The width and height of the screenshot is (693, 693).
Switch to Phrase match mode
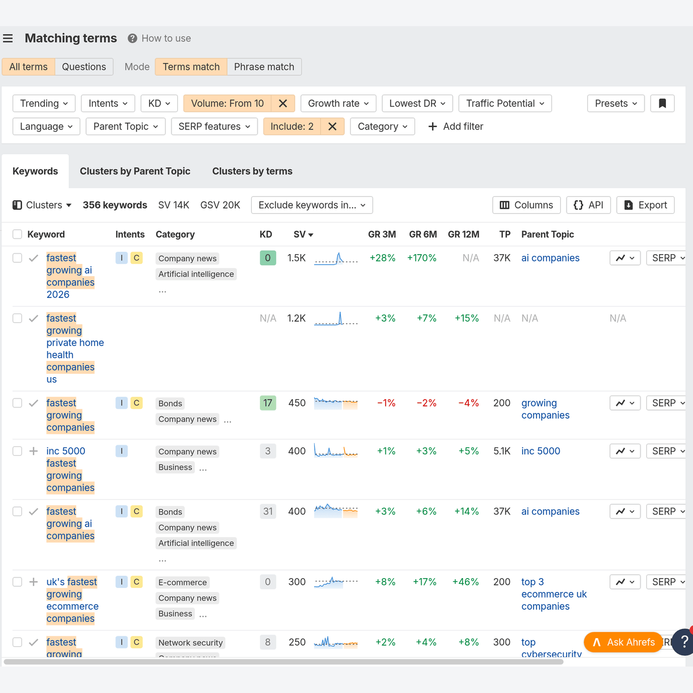click(264, 67)
